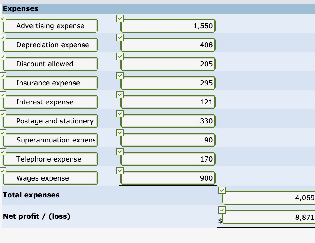Image resolution: width=315 pixels, height=243 pixels.
Task: Click the 121 interest amount field
Action: [x=168, y=102]
